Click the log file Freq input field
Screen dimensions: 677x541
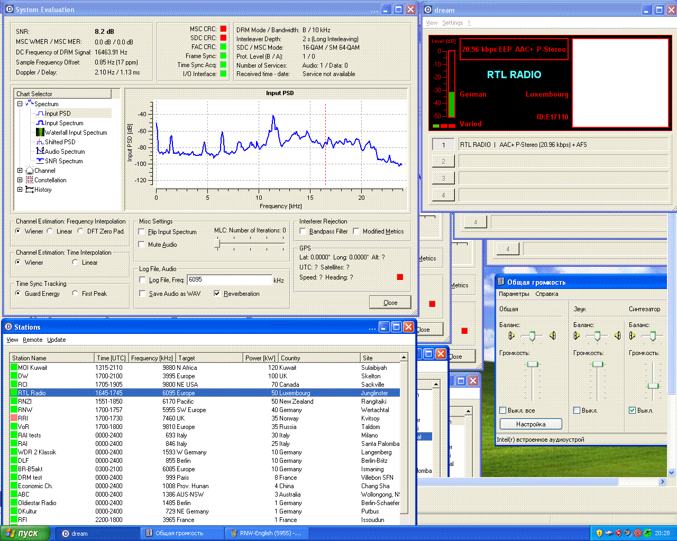230,280
